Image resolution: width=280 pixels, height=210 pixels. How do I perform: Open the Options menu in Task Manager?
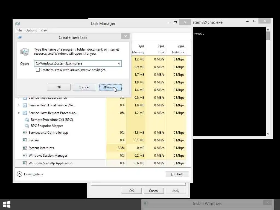[x=31, y=30]
